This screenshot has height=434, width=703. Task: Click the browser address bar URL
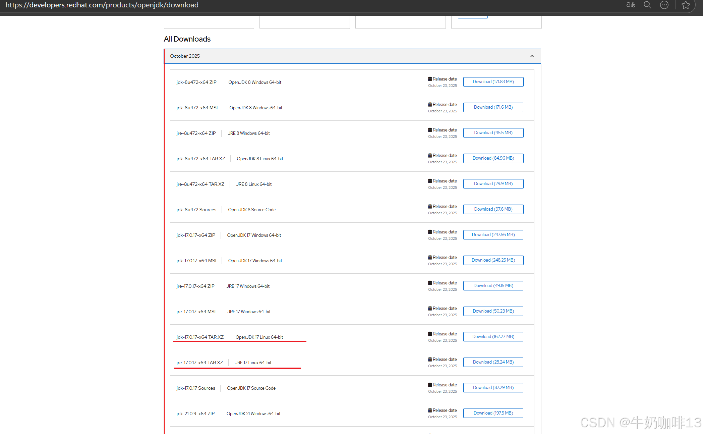(x=102, y=5)
